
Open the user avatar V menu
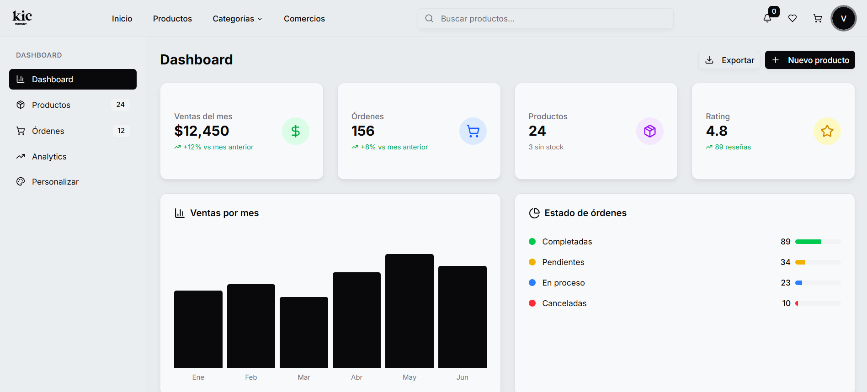pyautogui.click(x=843, y=18)
